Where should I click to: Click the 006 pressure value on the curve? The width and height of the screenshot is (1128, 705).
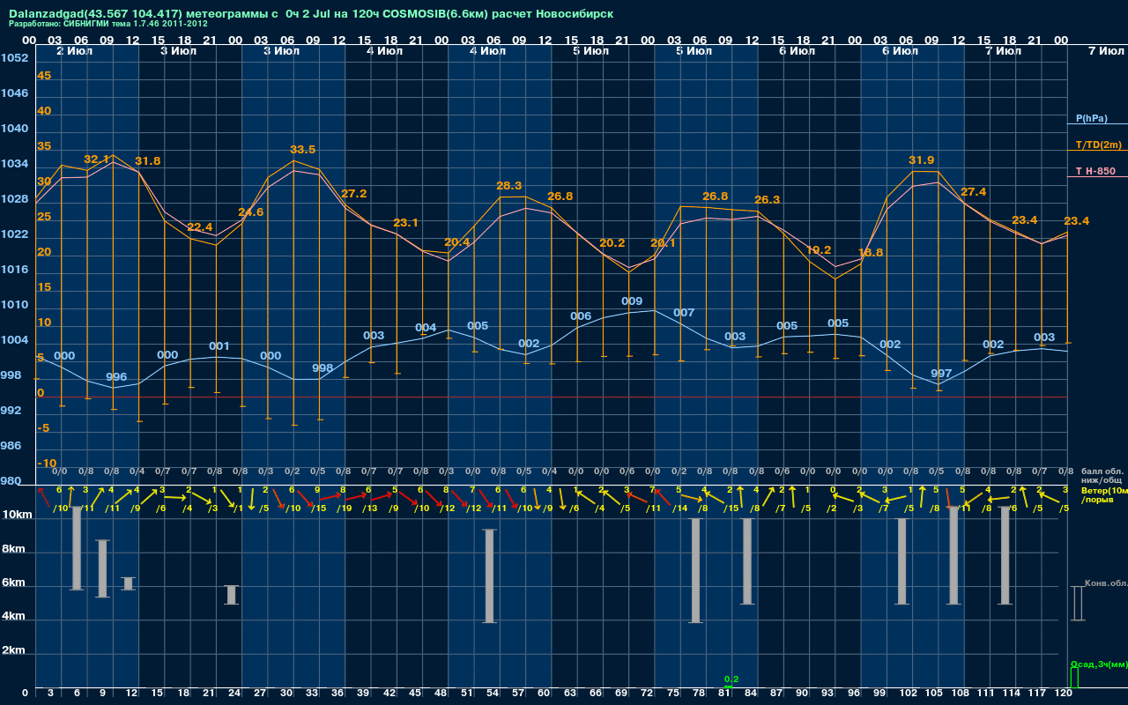point(581,316)
